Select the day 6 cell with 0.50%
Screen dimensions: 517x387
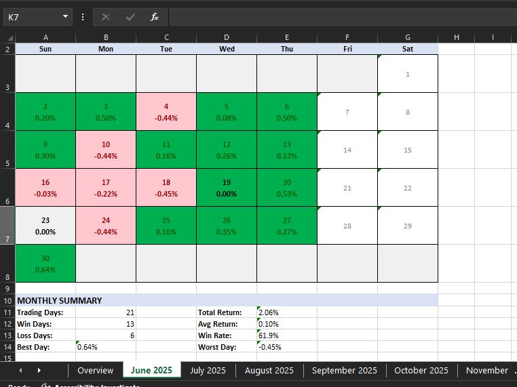pos(287,112)
